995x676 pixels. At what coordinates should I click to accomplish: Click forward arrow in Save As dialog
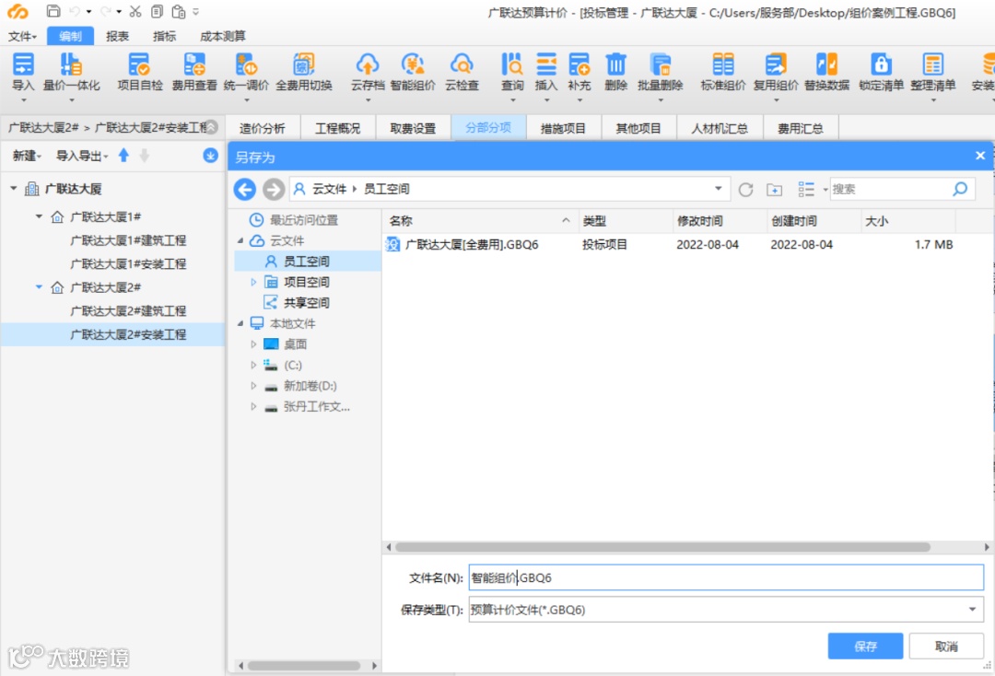274,189
